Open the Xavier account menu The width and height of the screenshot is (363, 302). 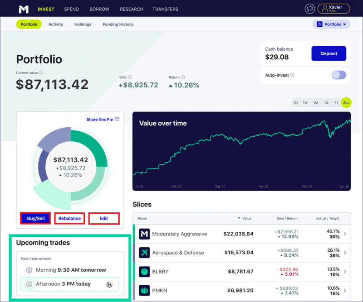[334, 9]
